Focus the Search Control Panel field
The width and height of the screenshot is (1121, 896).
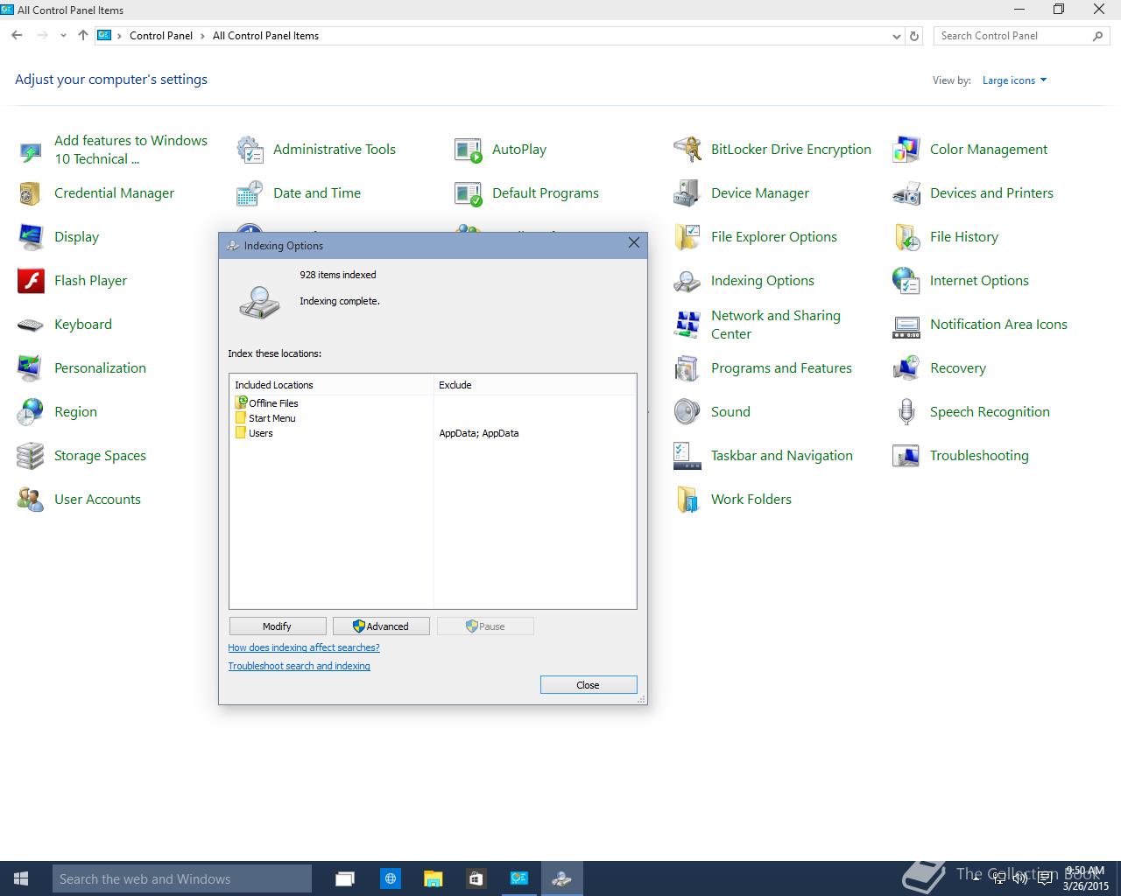1012,36
